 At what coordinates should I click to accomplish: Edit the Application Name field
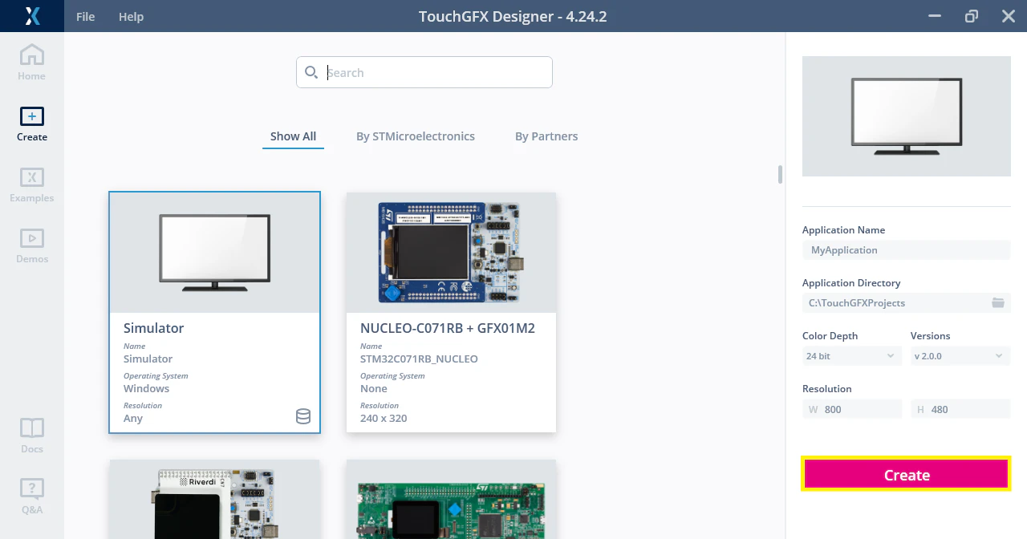(x=907, y=249)
